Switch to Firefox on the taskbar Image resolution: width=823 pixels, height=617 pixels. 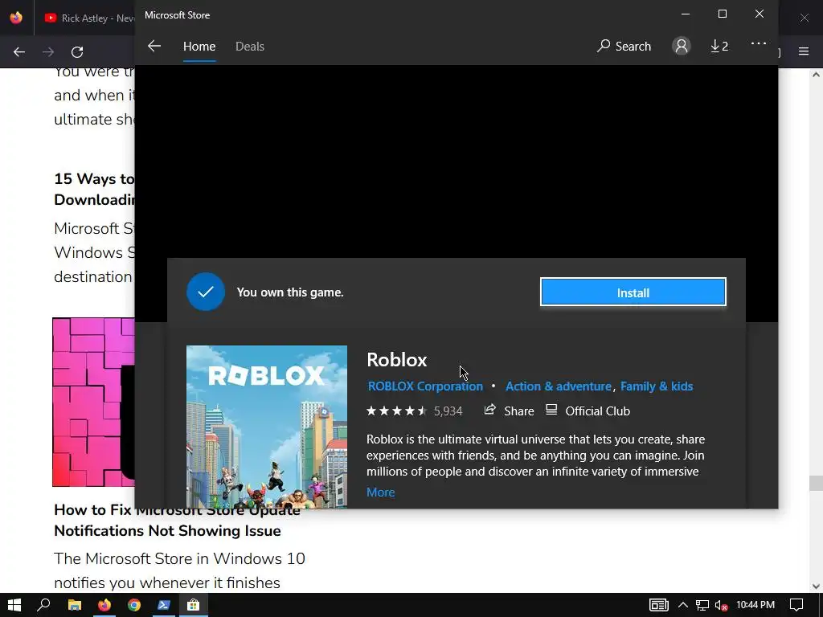(104, 605)
